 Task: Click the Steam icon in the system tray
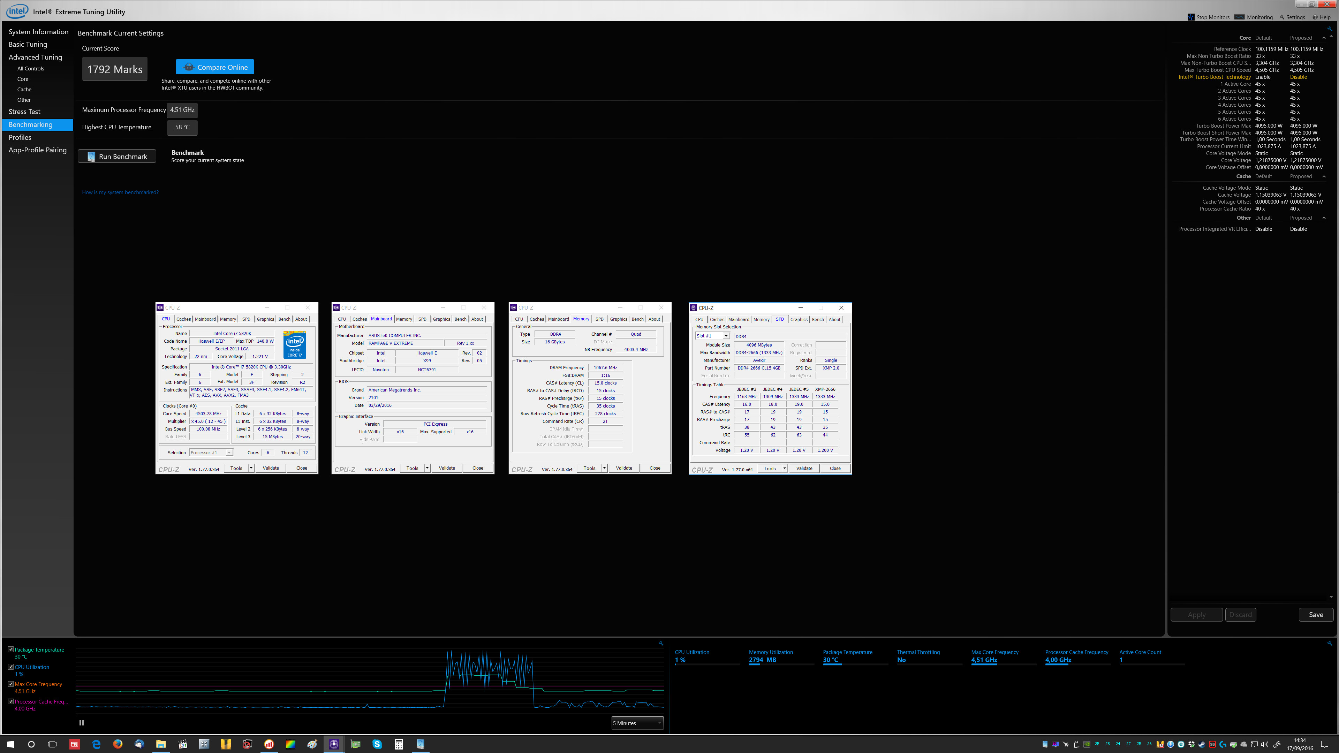(x=1202, y=744)
